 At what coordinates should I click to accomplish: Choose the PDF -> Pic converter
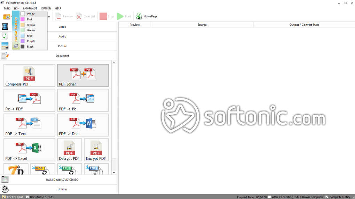point(83,100)
